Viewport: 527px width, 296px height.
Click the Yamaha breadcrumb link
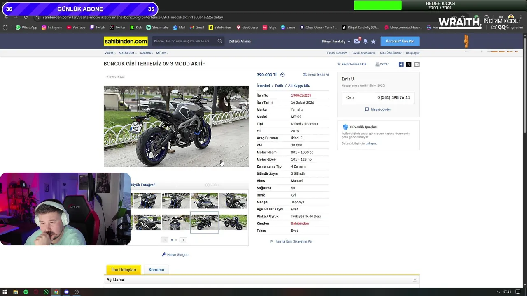click(x=145, y=53)
